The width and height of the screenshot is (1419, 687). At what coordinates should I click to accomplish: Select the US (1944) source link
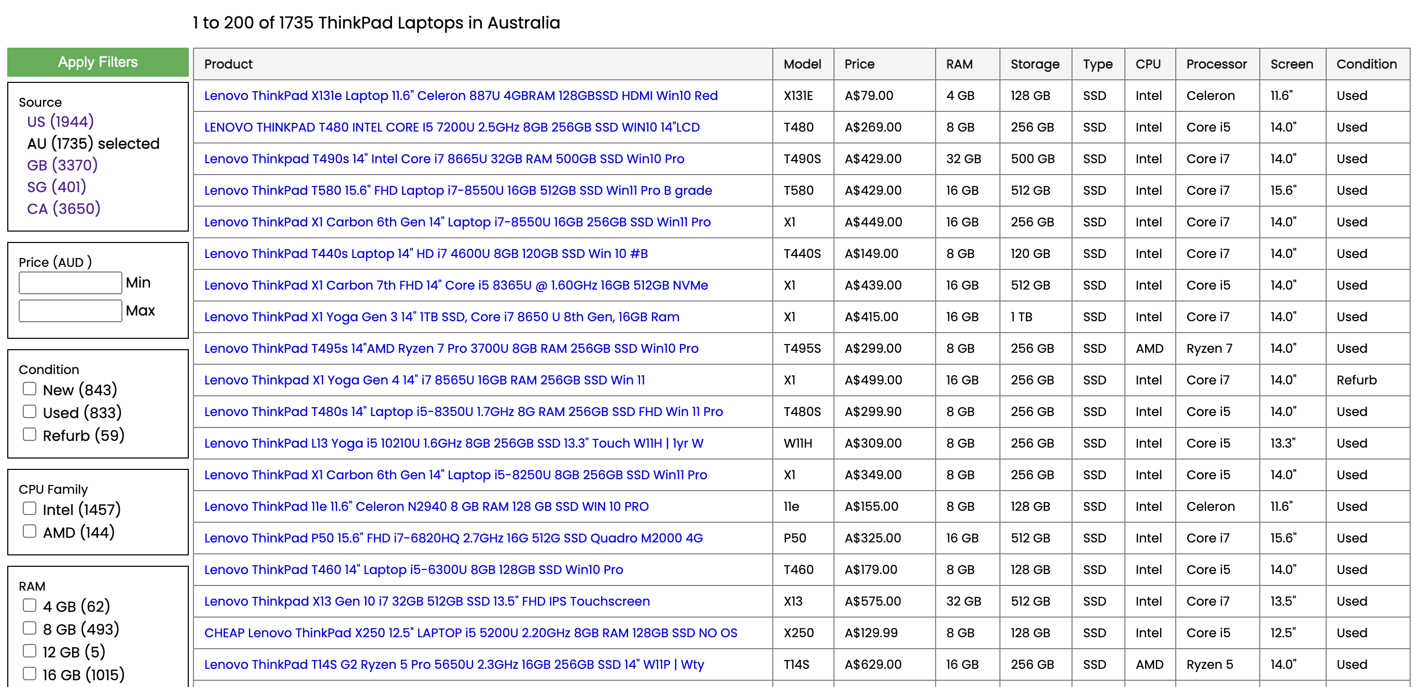coord(60,121)
